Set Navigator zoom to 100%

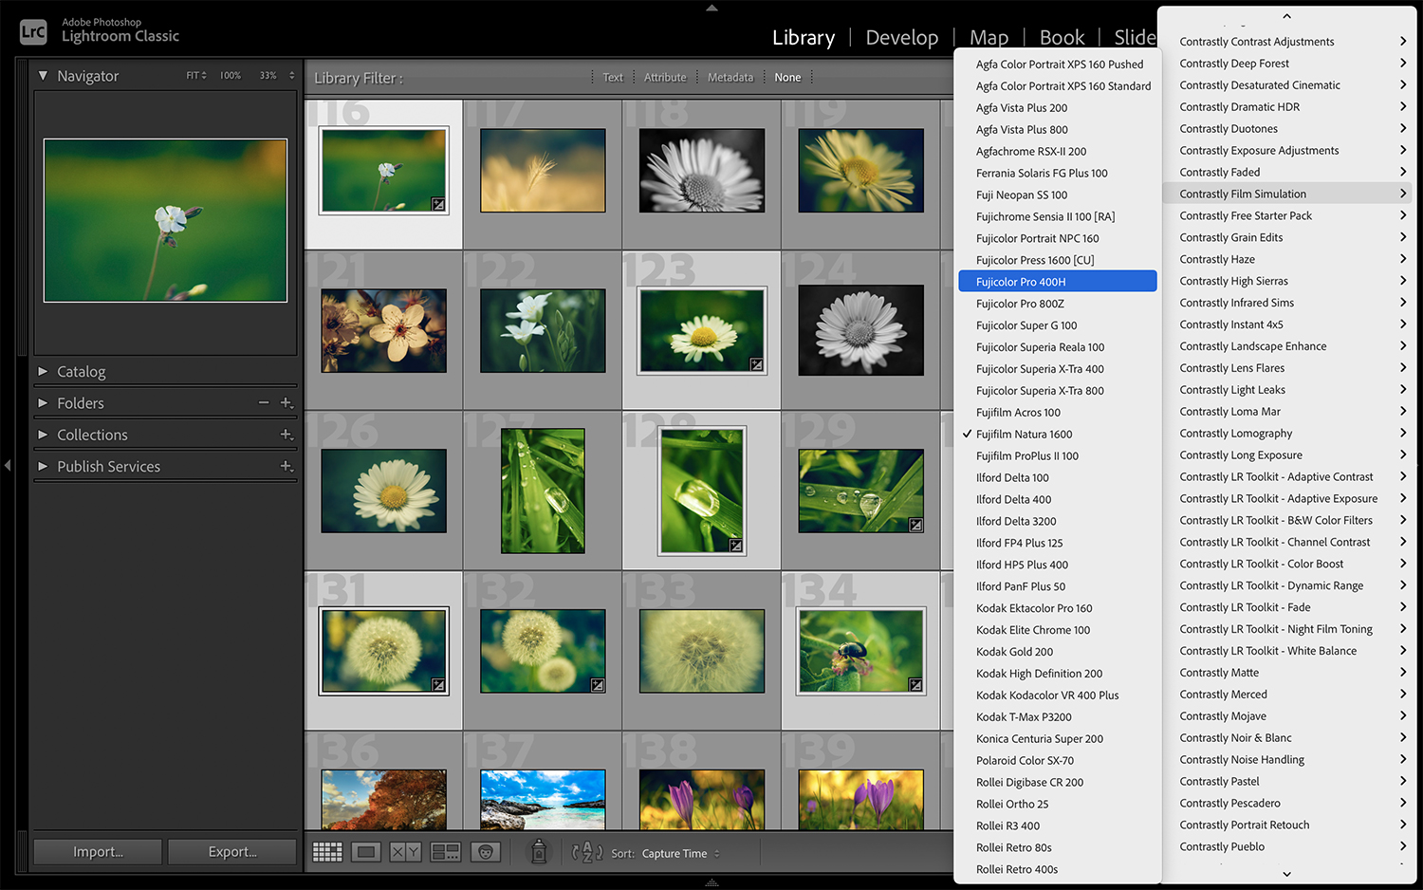click(x=231, y=75)
